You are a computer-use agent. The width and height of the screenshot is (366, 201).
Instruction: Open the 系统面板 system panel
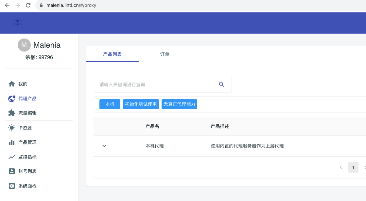pyautogui.click(x=26, y=186)
